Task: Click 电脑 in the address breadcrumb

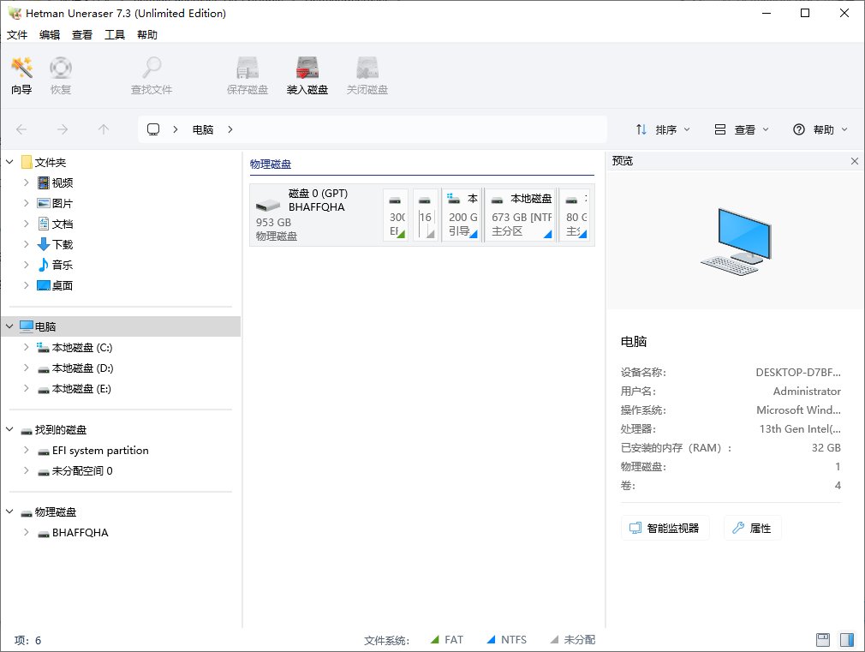Action: pos(203,129)
